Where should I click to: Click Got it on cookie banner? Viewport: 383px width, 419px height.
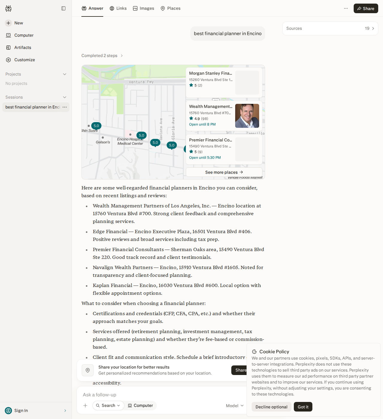click(303, 407)
